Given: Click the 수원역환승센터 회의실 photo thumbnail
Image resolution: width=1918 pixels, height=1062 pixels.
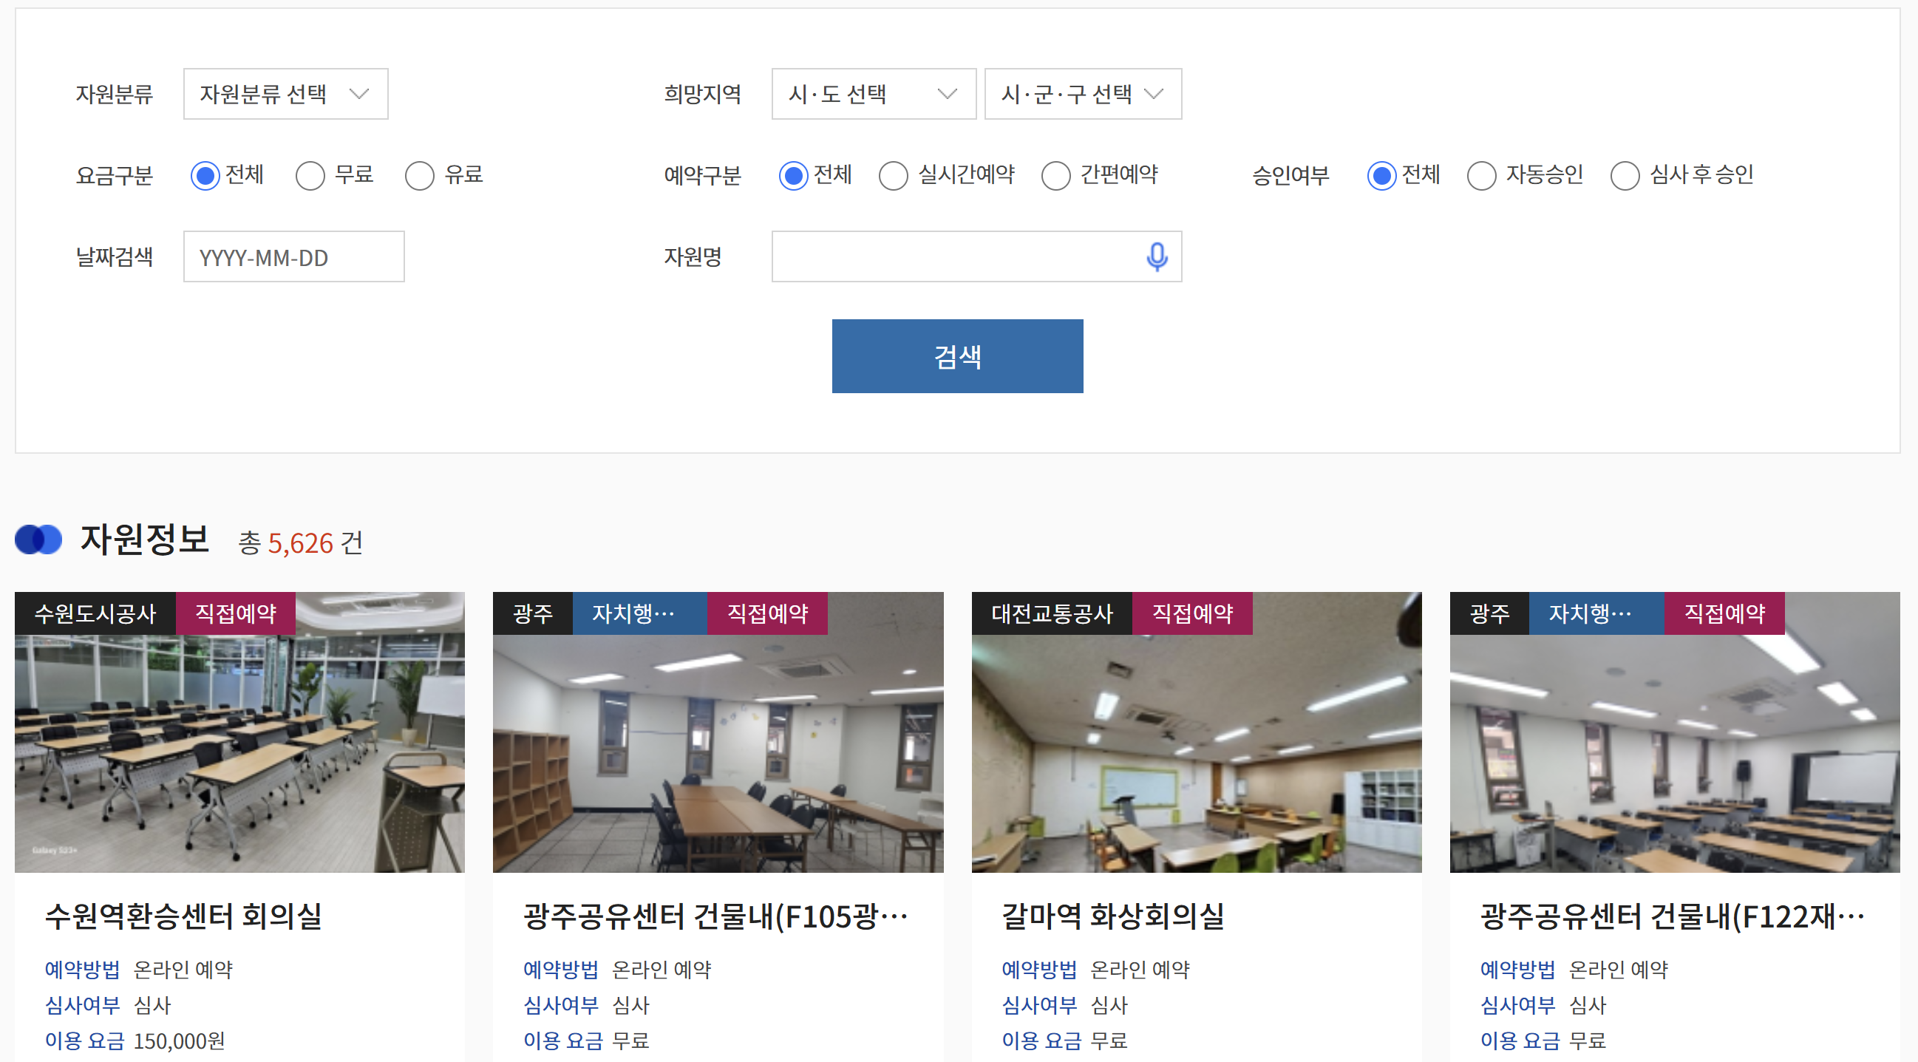Looking at the screenshot, I should [x=239, y=745].
